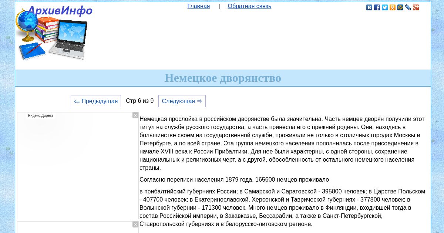Image resolution: width=444 pixels, height=233 pixels.
Task: Share via the LiveJournal pencil icon
Action: point(408,7)
